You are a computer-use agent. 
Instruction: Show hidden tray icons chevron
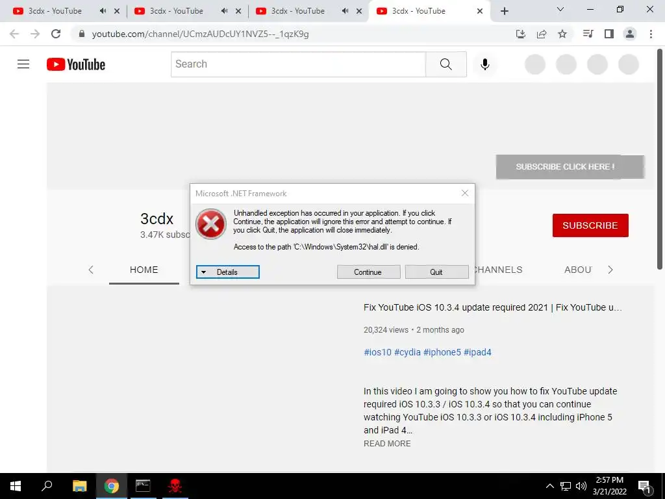tap(549, 486)
